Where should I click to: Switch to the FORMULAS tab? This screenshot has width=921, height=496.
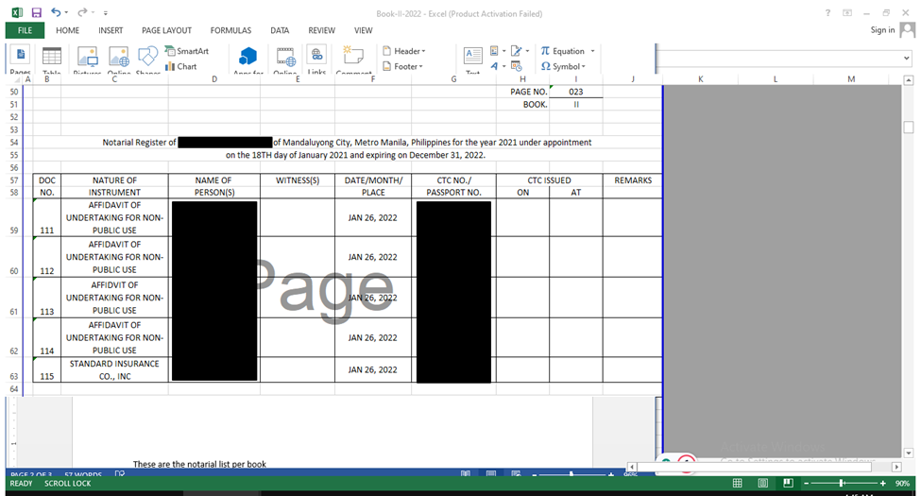[230, 30]
